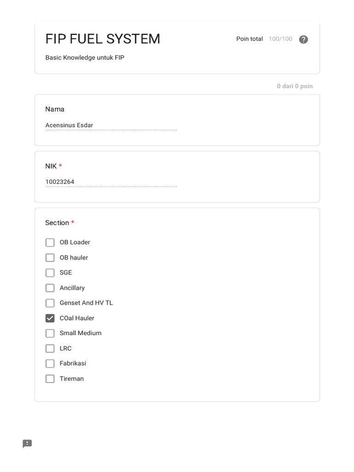354x472 pixels.
Task: Check the Tireman checkbox
Action: [x=50, y=379]
